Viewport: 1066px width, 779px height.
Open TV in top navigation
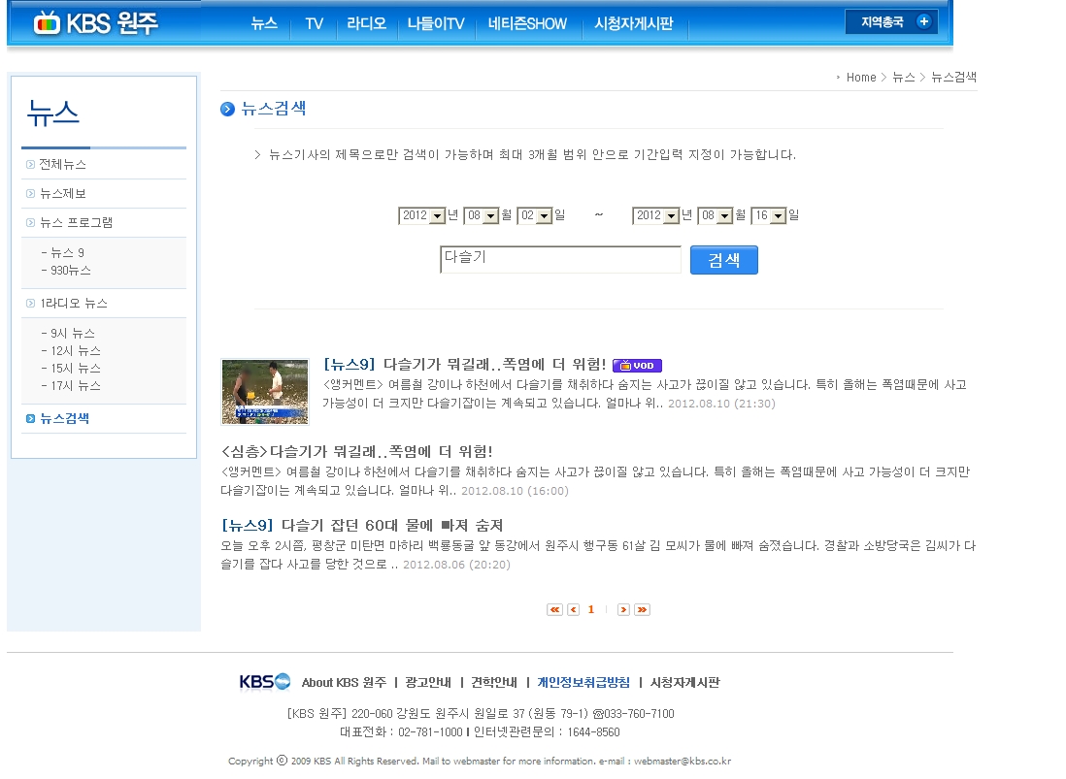(x=315, y=24)
